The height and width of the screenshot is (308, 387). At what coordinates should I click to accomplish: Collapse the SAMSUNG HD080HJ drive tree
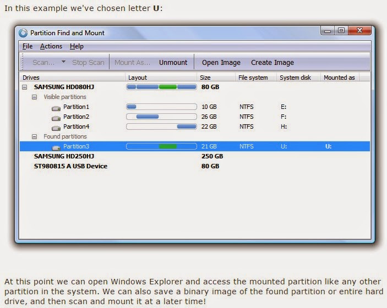[x=24, y=87]
